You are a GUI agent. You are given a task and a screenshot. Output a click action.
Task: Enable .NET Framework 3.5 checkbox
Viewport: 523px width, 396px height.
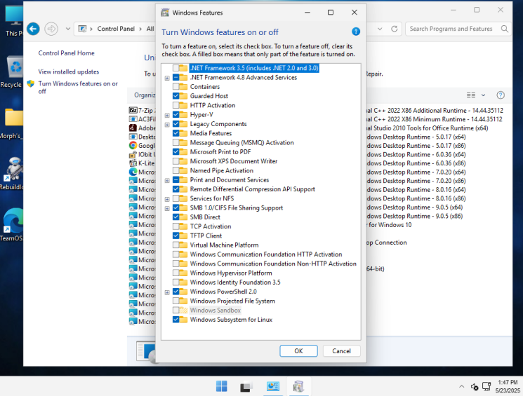(x=176, y=68)
